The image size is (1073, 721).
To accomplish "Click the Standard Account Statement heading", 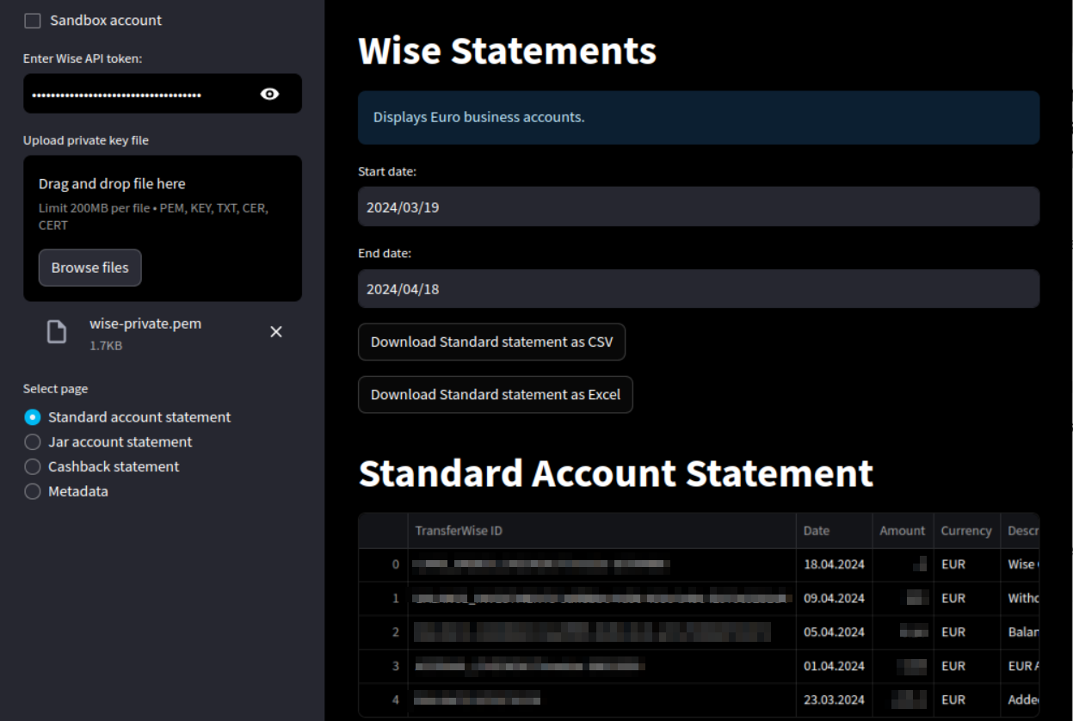I will click(x=616, y=473).
